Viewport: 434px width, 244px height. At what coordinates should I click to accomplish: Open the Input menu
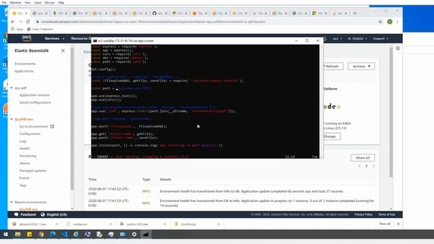38,3
